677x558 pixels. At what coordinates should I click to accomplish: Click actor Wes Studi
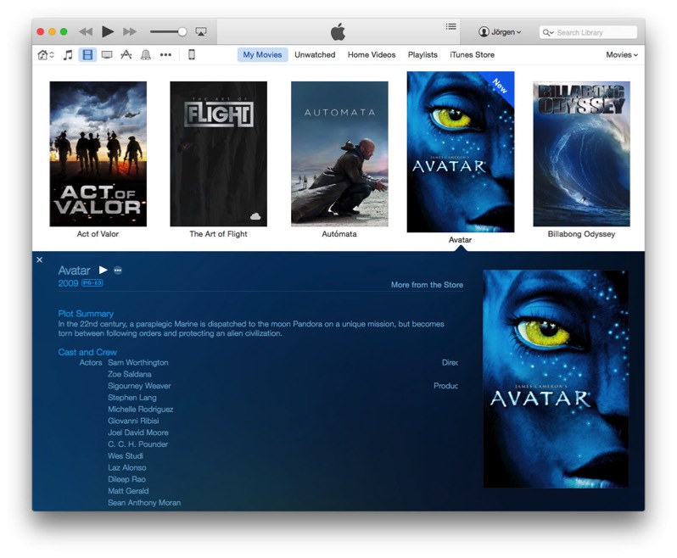(x=126, y=455)
